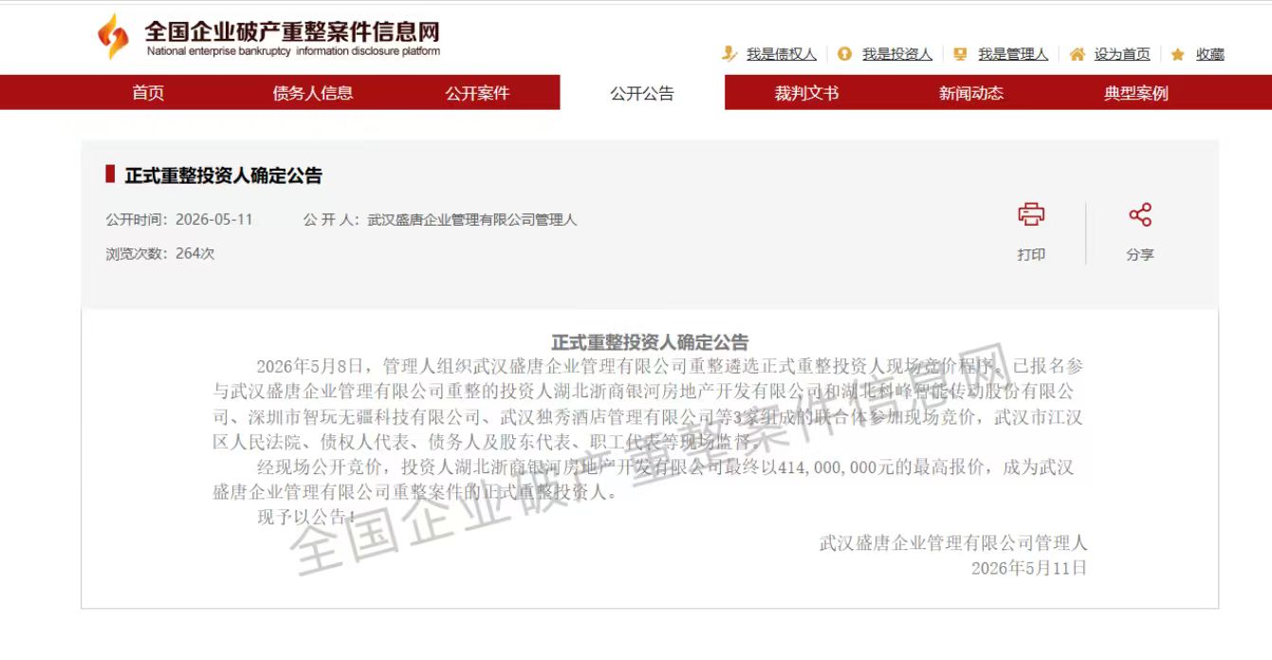This screenshot has width=1272, height=660.
Task: Click the home house icon
Action: click(x=1077, y=54)
